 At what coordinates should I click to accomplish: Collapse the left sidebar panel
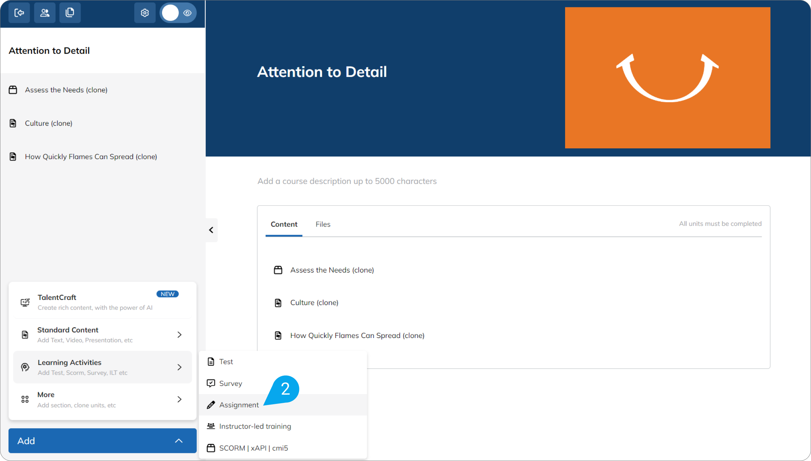(x=211, y=230)
